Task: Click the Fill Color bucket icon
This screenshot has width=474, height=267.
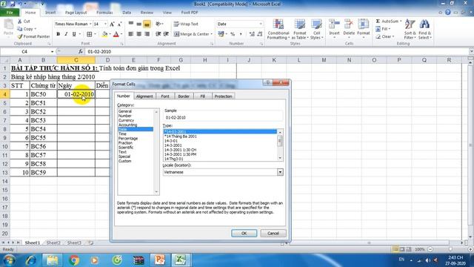Action: tap(104, 34)
